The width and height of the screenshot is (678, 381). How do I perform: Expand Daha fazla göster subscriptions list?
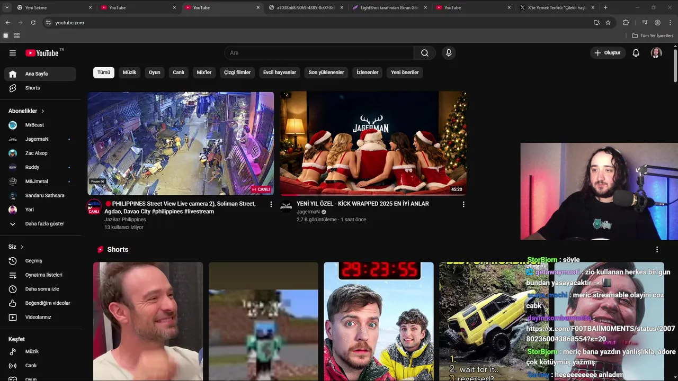click(40, 224)
